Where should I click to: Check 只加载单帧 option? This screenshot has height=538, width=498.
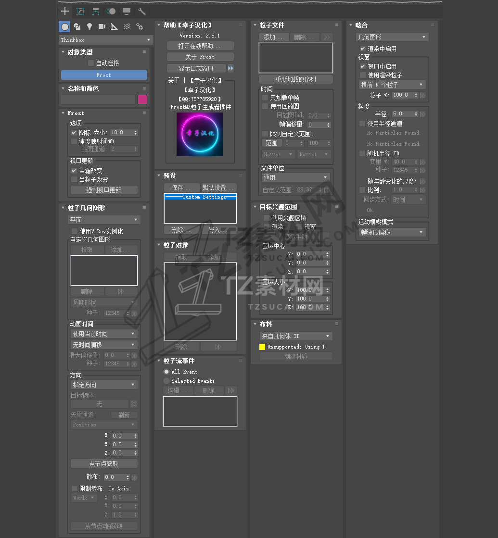pyautogui.click(x=265, y=98)
